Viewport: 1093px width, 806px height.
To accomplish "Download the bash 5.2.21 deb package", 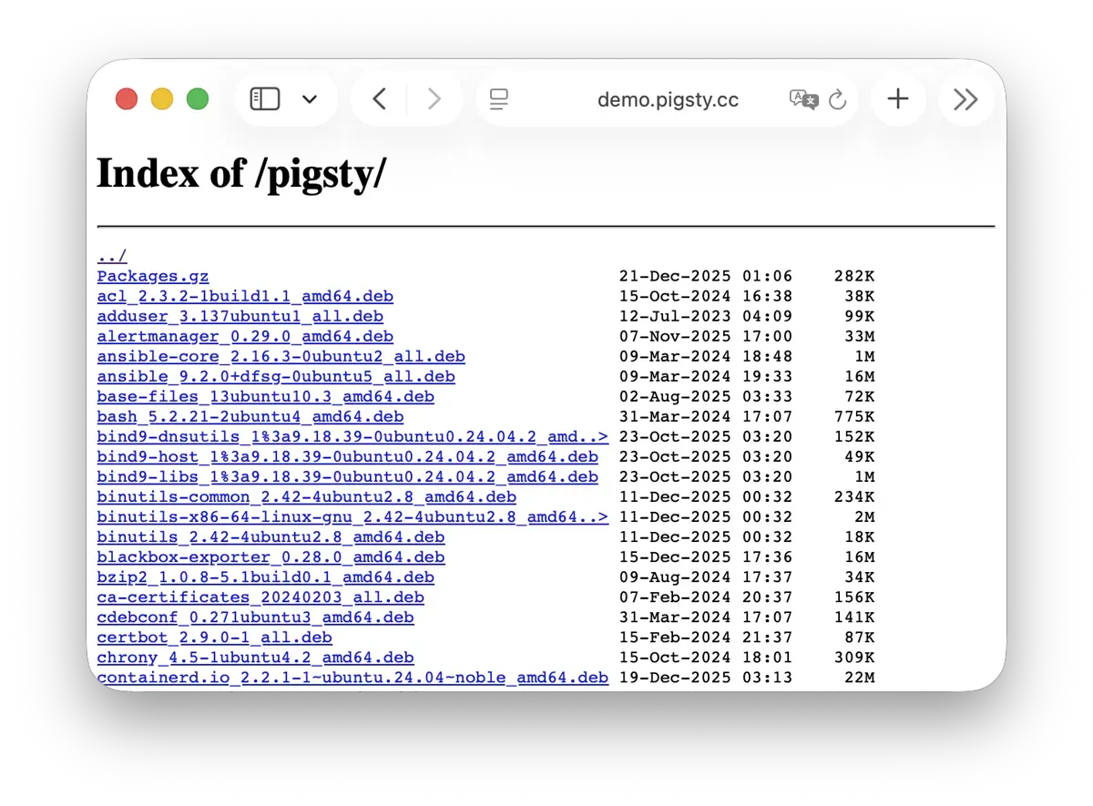I will [x=250, y=416].
